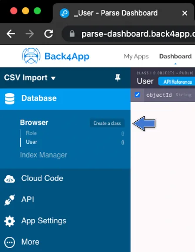Click the macOS red close window button

click(13, 11)
